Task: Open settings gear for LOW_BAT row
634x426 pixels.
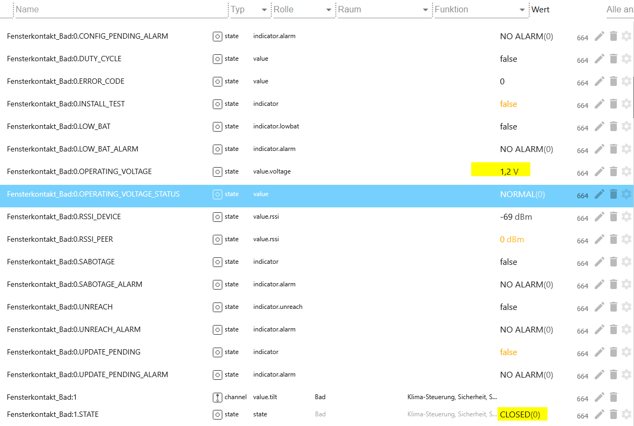Action: click(626, 126)
